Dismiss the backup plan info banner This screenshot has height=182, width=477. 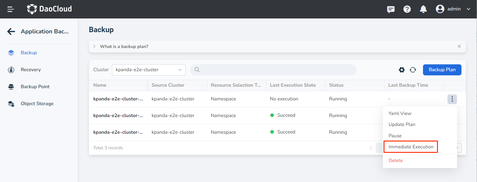[459, 46]
